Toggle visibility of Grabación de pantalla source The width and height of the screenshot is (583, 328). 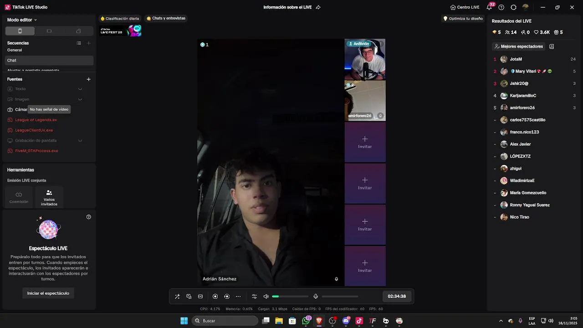click(x=80, y=141)
